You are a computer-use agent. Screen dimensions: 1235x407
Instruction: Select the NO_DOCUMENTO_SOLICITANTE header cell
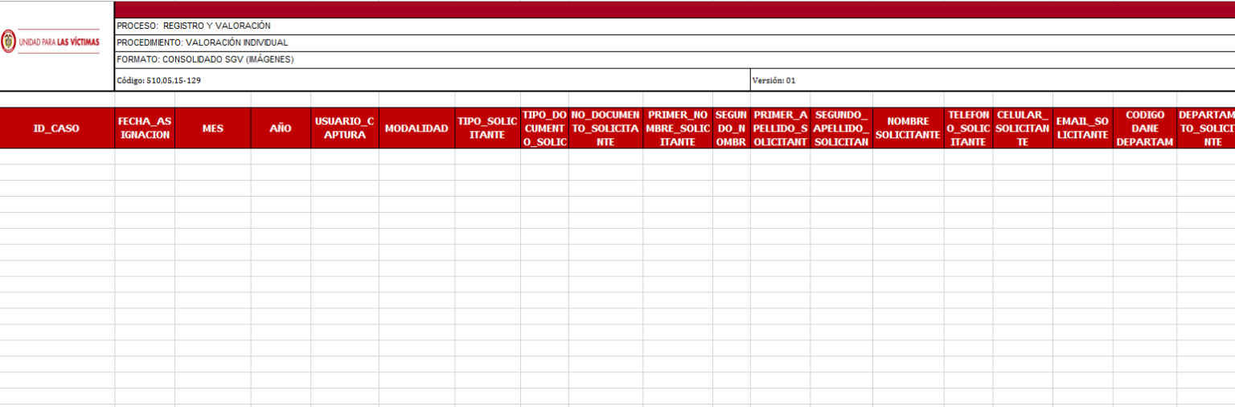605,128
